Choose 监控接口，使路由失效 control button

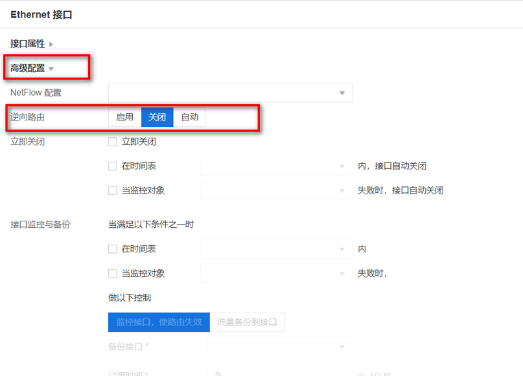point(159,322)
